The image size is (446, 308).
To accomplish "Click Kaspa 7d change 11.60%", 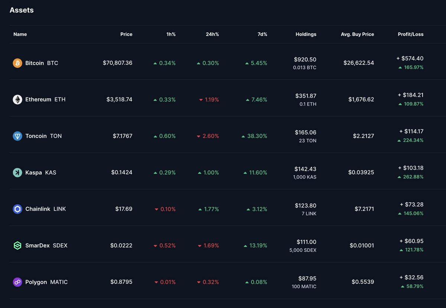I will click(x=255, y=173).
